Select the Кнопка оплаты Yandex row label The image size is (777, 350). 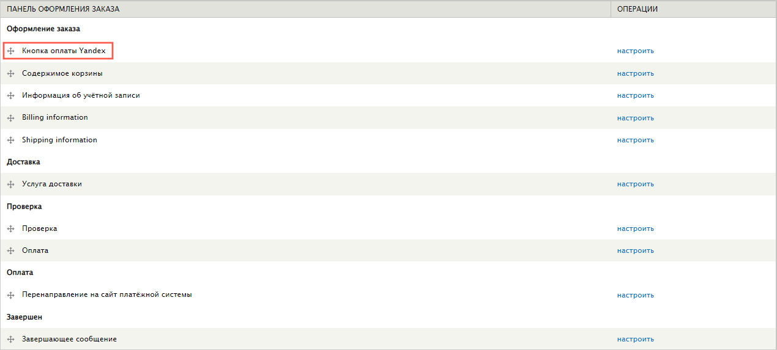pos(64,51)
